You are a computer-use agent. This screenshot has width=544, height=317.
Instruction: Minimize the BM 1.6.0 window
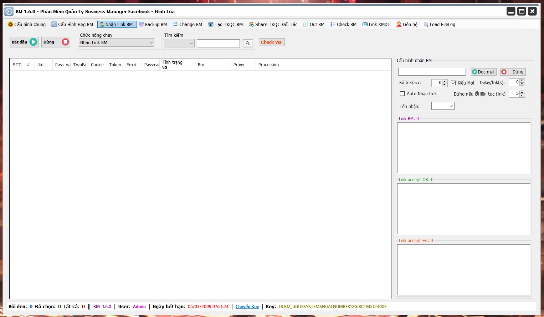click(511, 11)
